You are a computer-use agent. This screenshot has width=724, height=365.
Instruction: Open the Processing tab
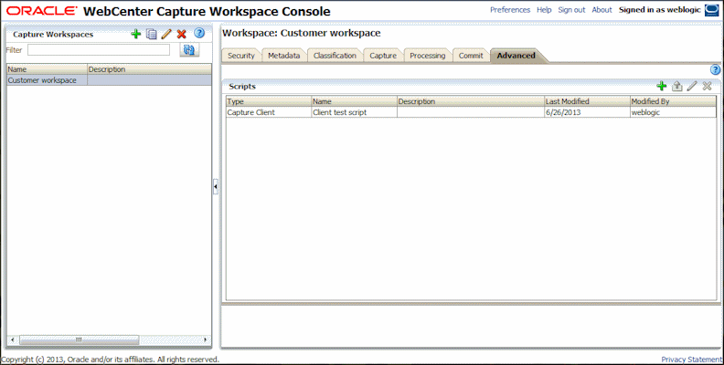pyautogui.click(x=428, y=56)
